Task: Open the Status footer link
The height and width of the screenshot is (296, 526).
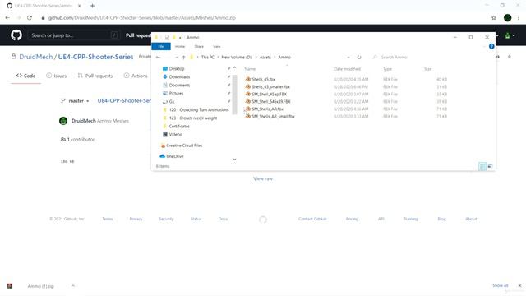Action: click(x=196, y=219)
